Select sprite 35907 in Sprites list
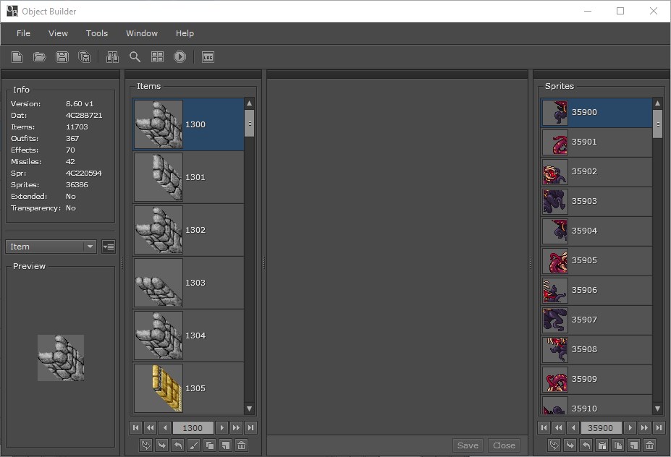 coord(596,320)
